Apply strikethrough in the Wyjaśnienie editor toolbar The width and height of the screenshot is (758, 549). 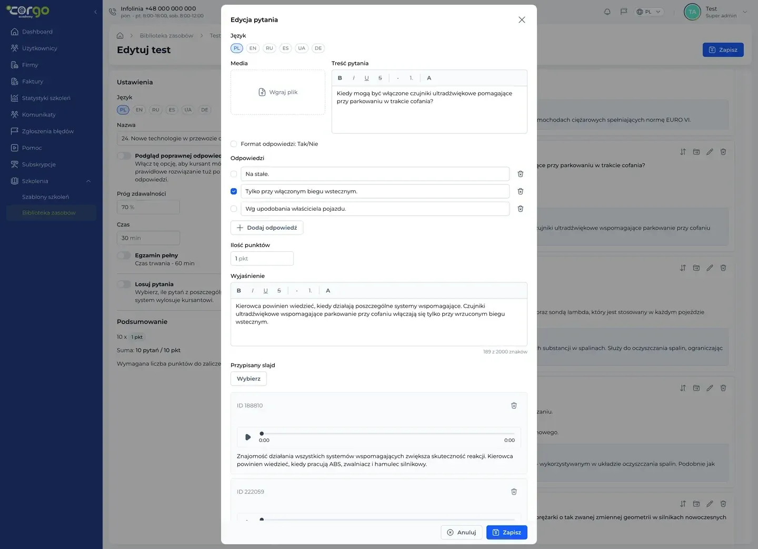point(279,291)
